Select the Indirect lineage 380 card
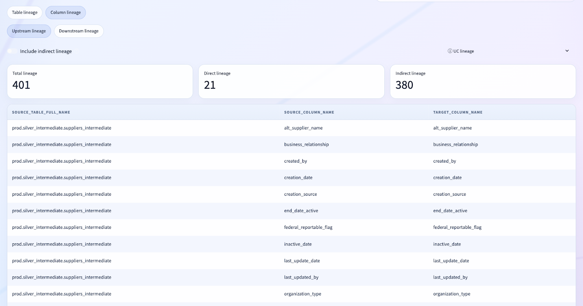This screenshot has height=306, width=583. tap(482, 82)
